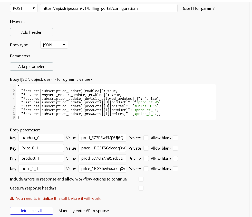This screenshot has width=252, height=217.
Task: Click the <product_0> dynamic value in body
Action: [x=148, y=102]
